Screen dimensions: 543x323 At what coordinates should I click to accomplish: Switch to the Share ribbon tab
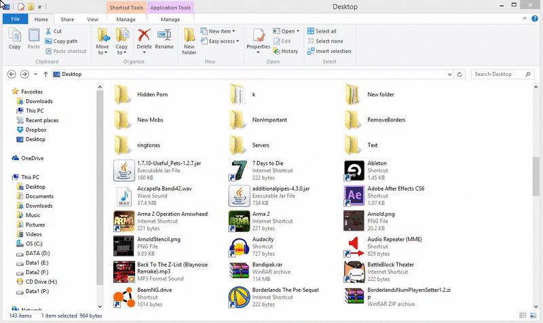tap(67, 20)
